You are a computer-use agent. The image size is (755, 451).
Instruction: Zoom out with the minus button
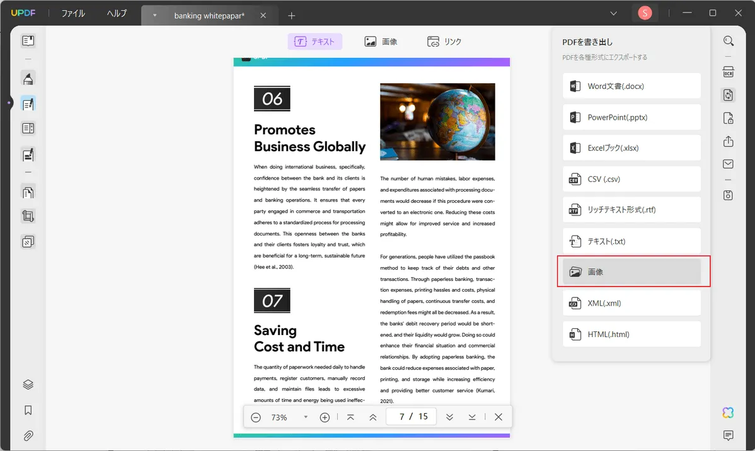256,418
